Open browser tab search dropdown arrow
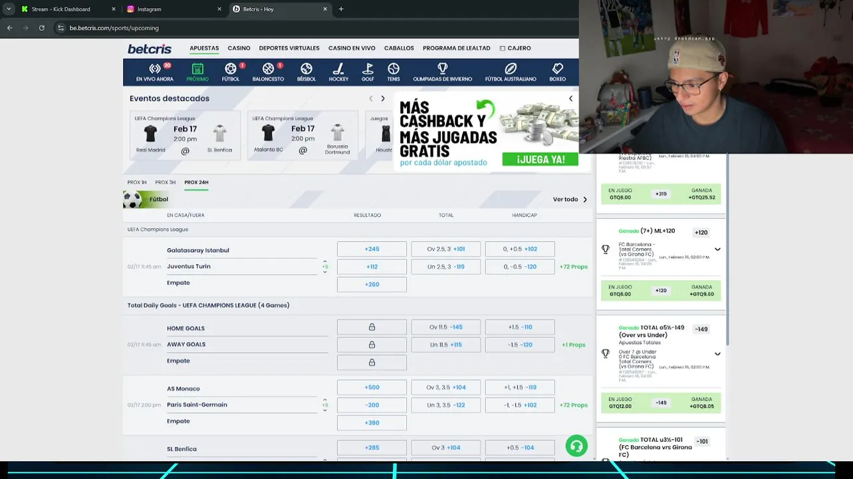 click(9, 9)
